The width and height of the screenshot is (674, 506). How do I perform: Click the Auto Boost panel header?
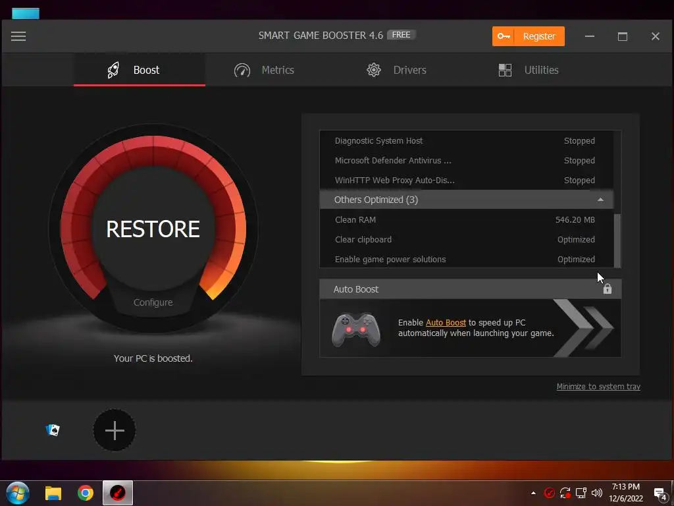pyautogui.click(x=471, y=289)
